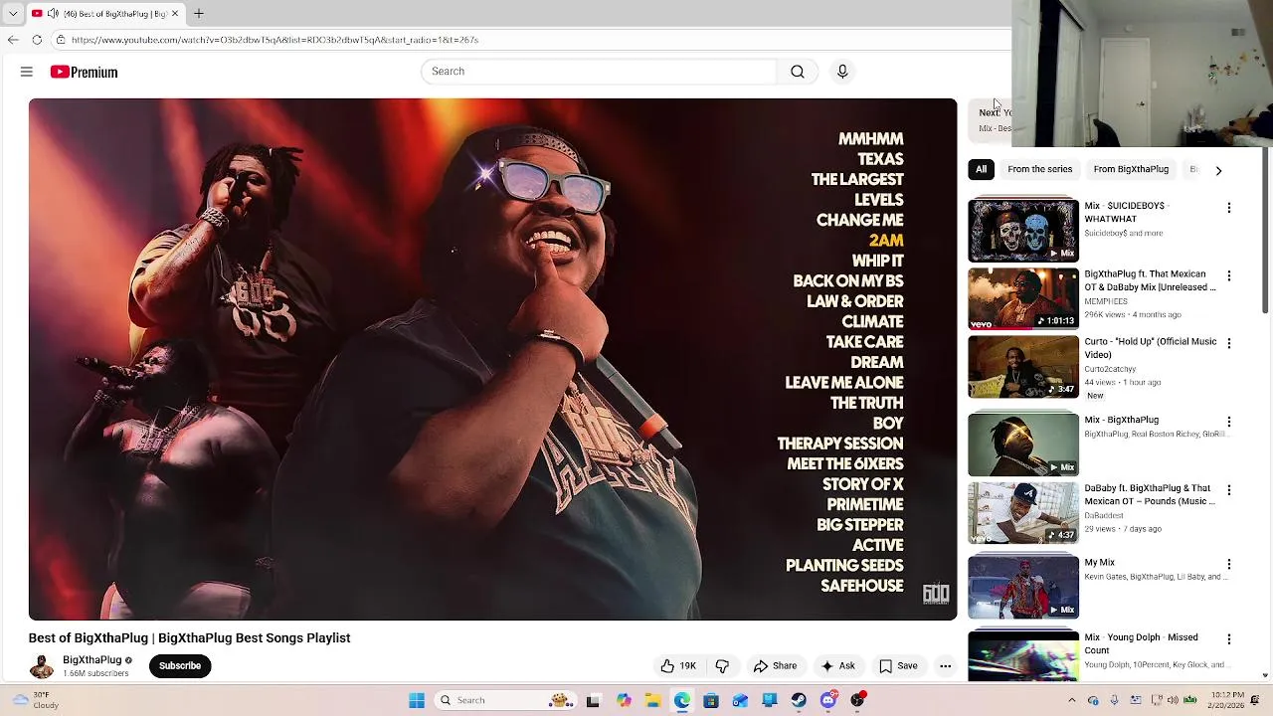Open options for the Curto Hold Up video

1229,343
